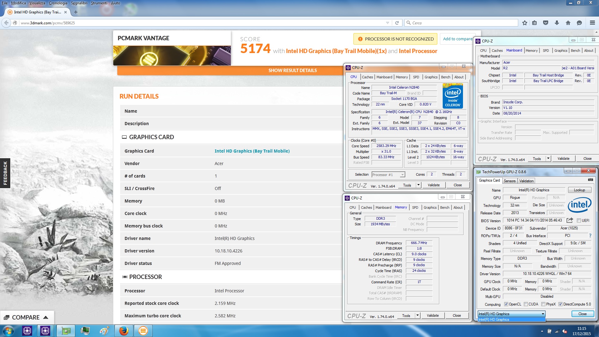The height and width of the screenshot is (337, 599).
Task: Click the PCMark Vantage banner image
Action: (172, 56)
